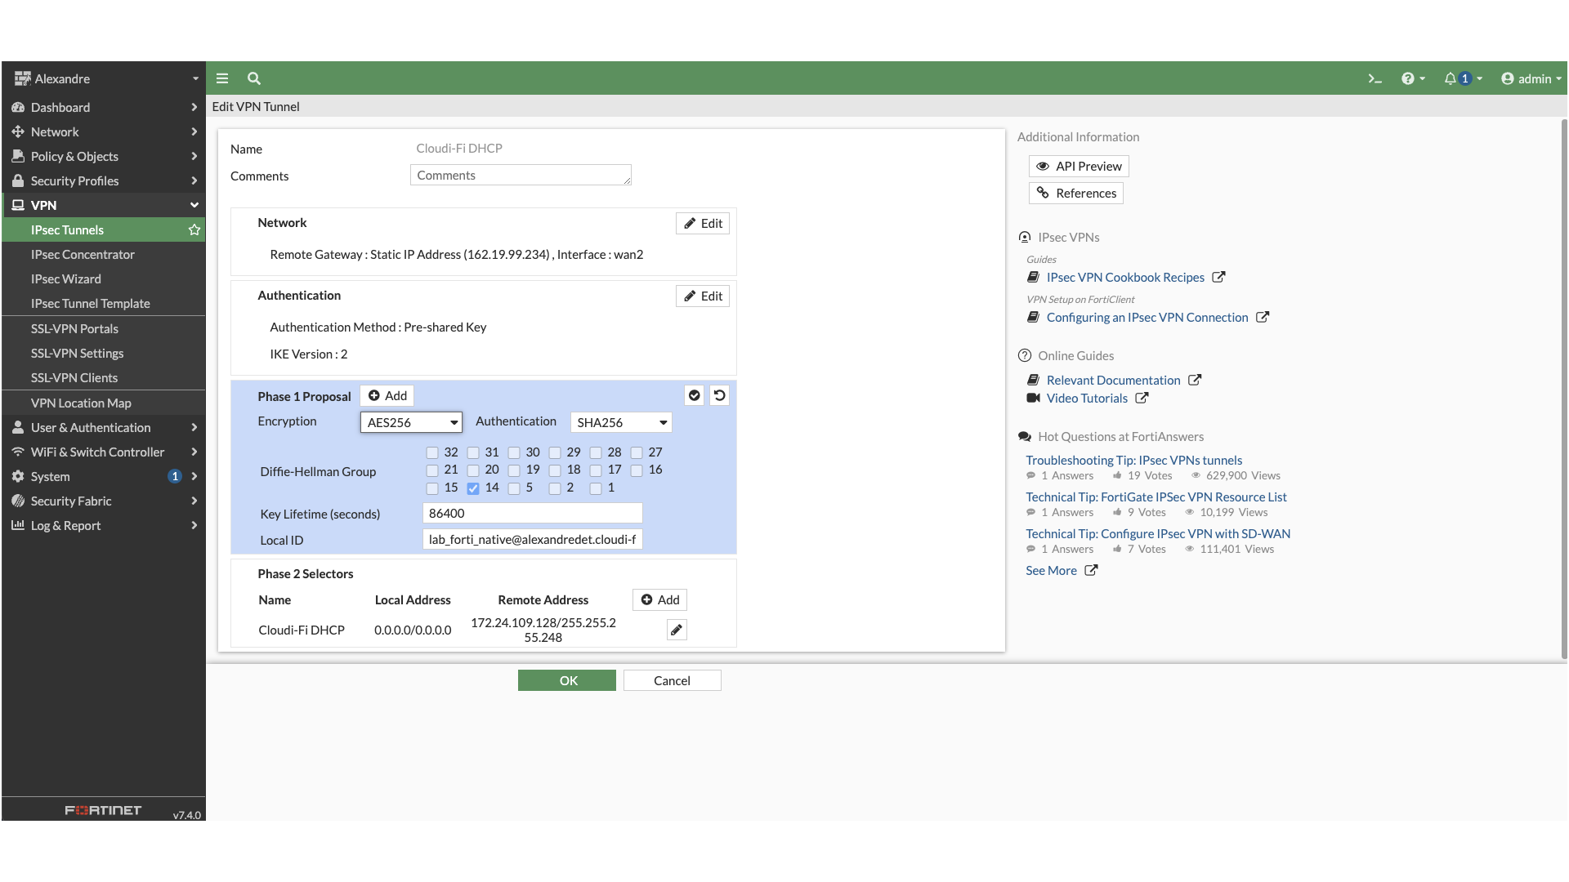Check Diffie-Hellman group 5
The image size is (1569, 882).
click(x=514, y=488)
